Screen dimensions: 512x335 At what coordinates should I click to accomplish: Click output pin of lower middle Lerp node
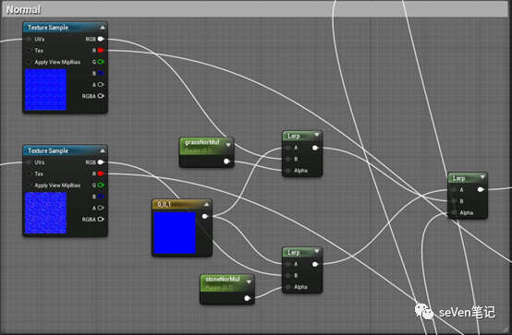point(315,264)
